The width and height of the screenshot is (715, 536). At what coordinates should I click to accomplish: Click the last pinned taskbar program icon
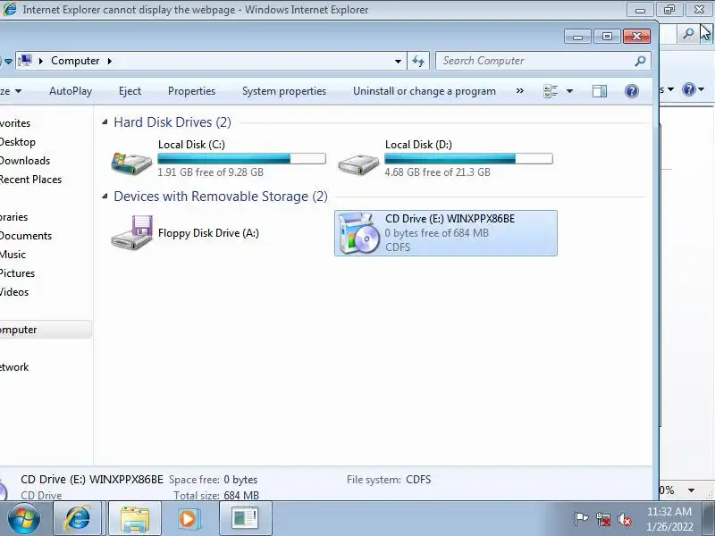(x=245, y=519)
